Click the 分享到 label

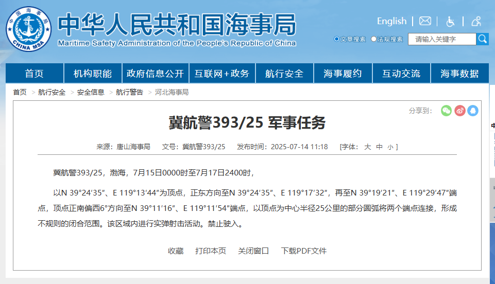pos(420,111)
